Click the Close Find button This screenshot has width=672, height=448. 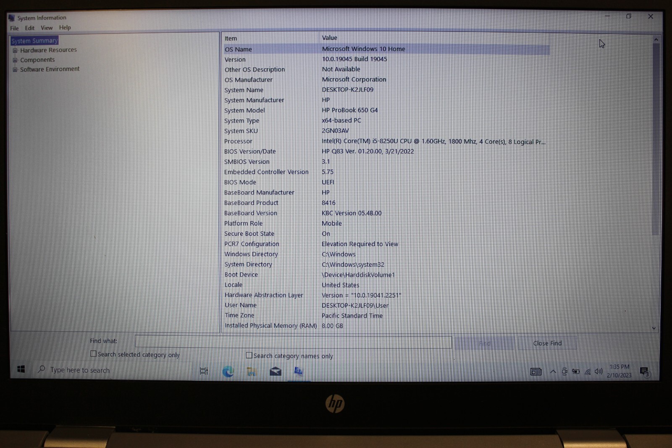click(x=547, y=343)
